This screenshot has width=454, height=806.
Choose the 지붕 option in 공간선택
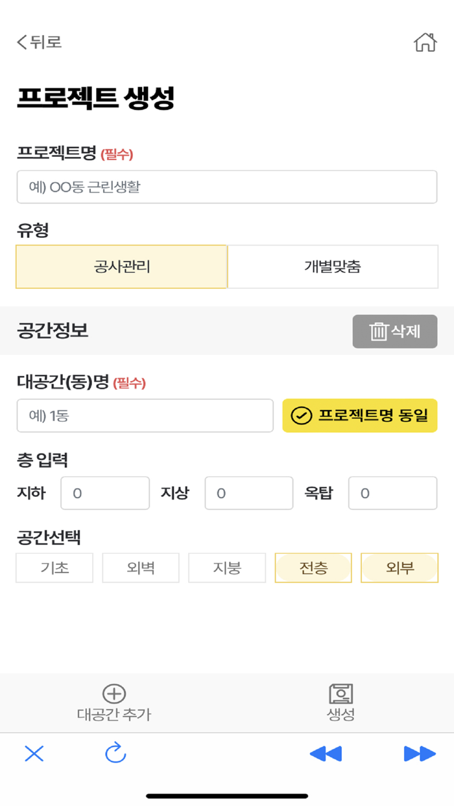click(227, 568)
